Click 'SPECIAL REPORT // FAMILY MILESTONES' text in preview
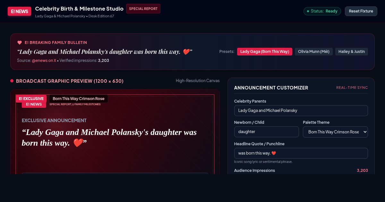The image size is (385, 202). click(x=75, y=104)
